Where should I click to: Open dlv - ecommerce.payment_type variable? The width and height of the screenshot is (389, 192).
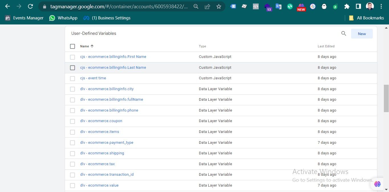(x=107, y=143)
